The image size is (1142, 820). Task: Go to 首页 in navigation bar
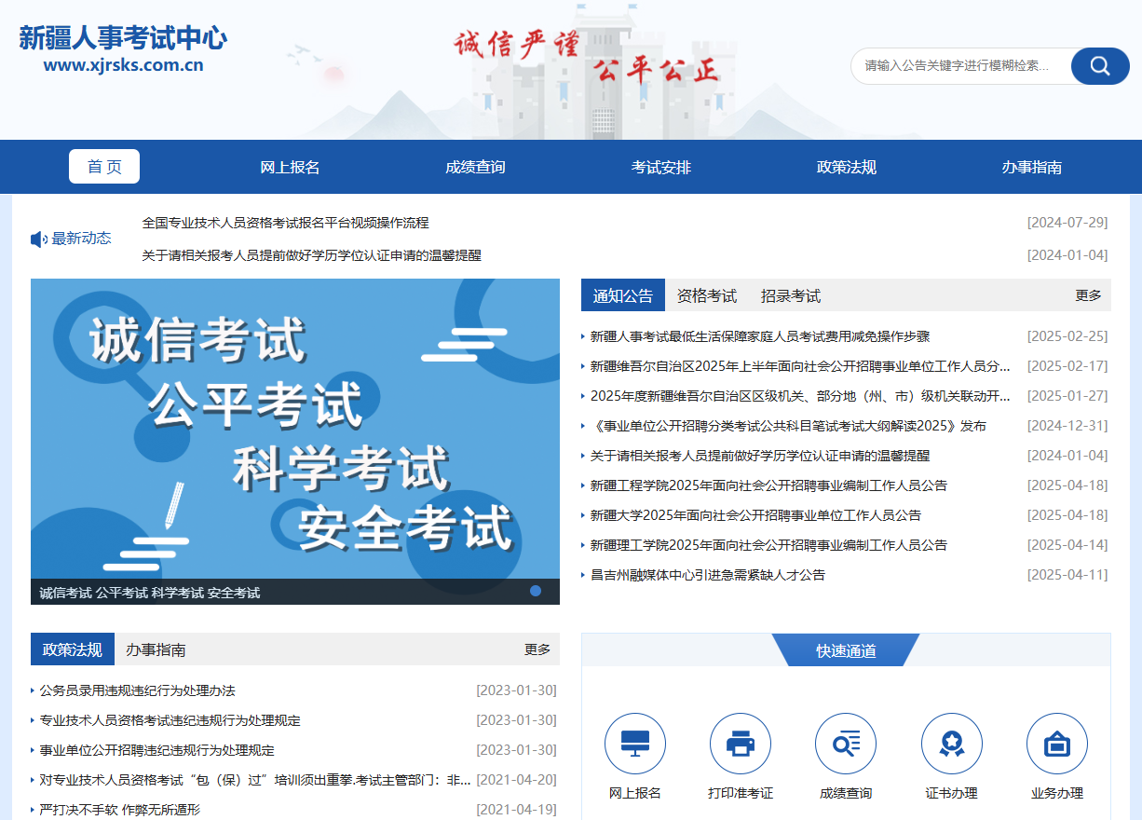coord(104,167)
